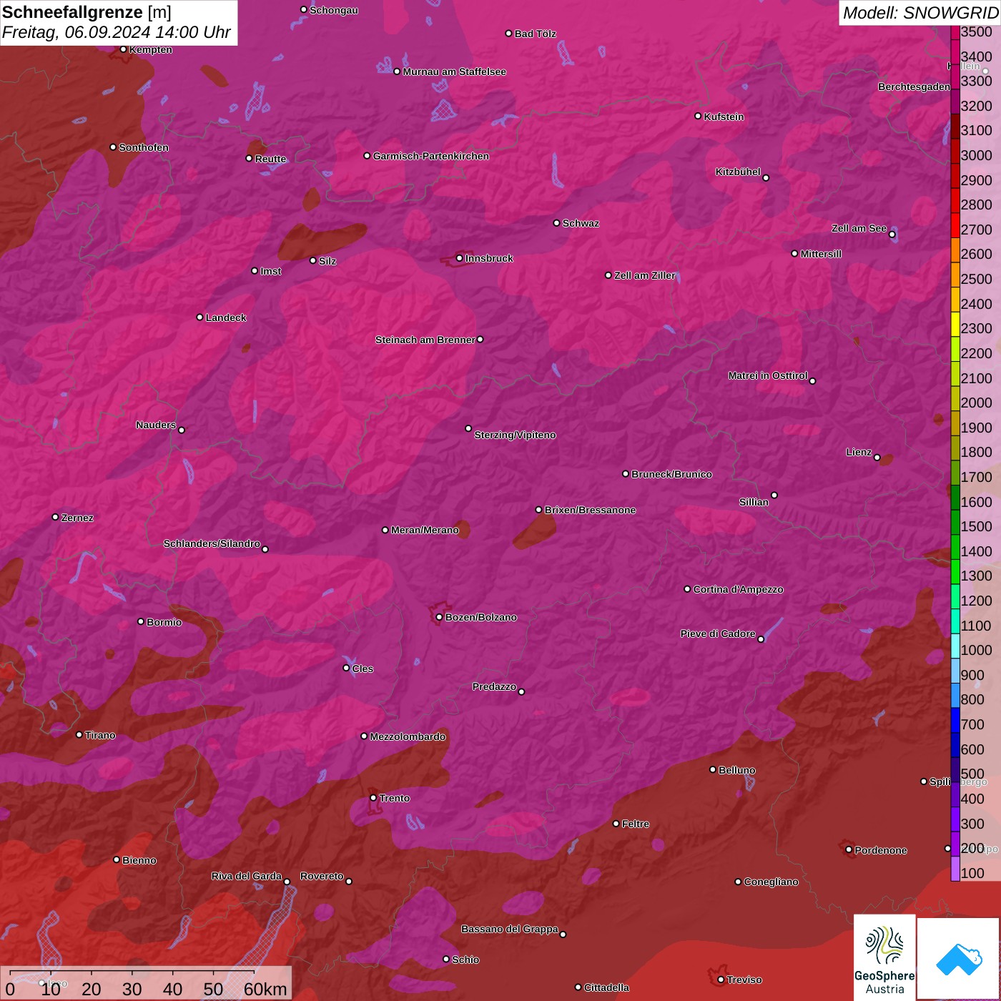
Task: Click the Lienz city marker
Action: tap(877, 458)
